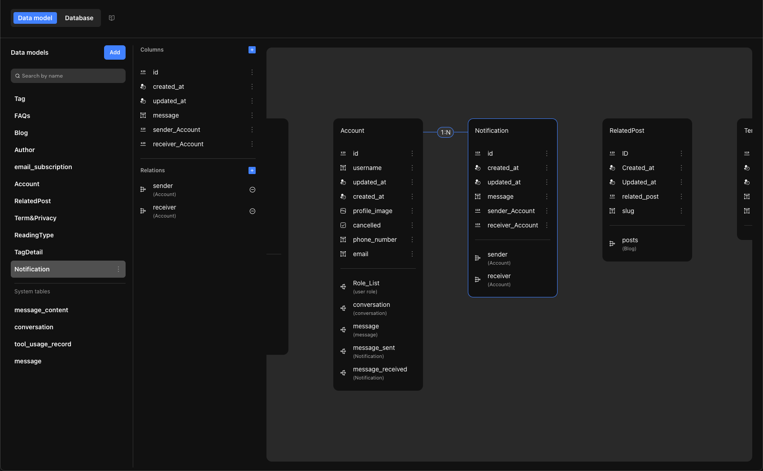Select the TagDetail data model

[68, 252]
